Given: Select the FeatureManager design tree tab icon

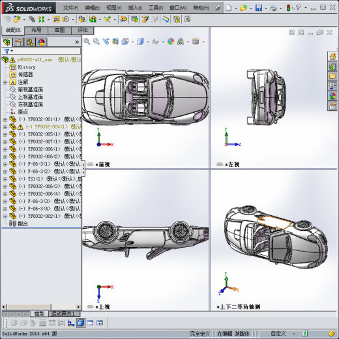Looking at the screenshot, I should pos(7,42).
